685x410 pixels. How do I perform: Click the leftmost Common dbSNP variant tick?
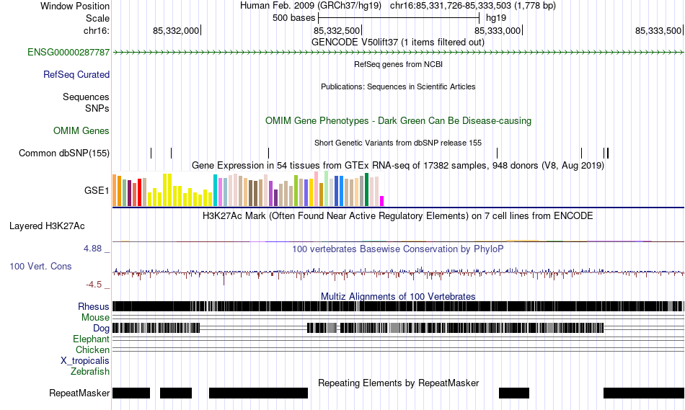point(151,153)
